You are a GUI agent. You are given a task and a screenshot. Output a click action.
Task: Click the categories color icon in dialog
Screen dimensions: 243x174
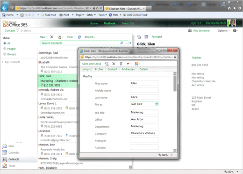coord(136,64)
